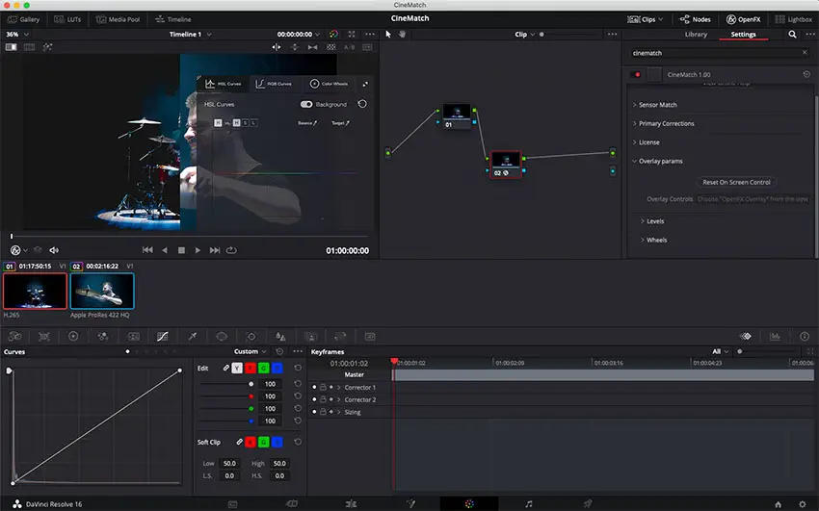Toggle the Timeline panel button
The height and width of the screenshot is (511, 819).
[x=173, y=19]
